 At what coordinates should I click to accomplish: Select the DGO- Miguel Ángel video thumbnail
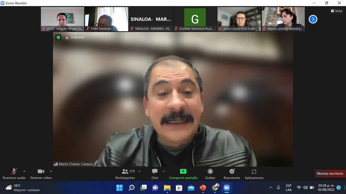[x=63, y=19]
